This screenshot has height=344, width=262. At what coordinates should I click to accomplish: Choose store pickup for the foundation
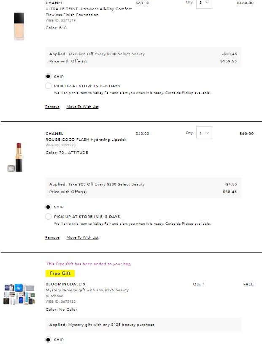coord(48,86)
